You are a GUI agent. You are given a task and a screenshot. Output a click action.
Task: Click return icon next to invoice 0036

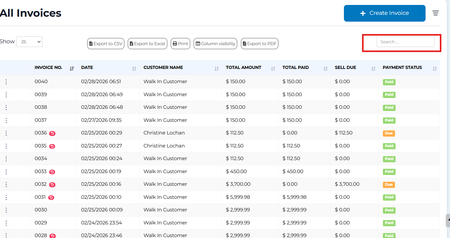pos(52,134)
